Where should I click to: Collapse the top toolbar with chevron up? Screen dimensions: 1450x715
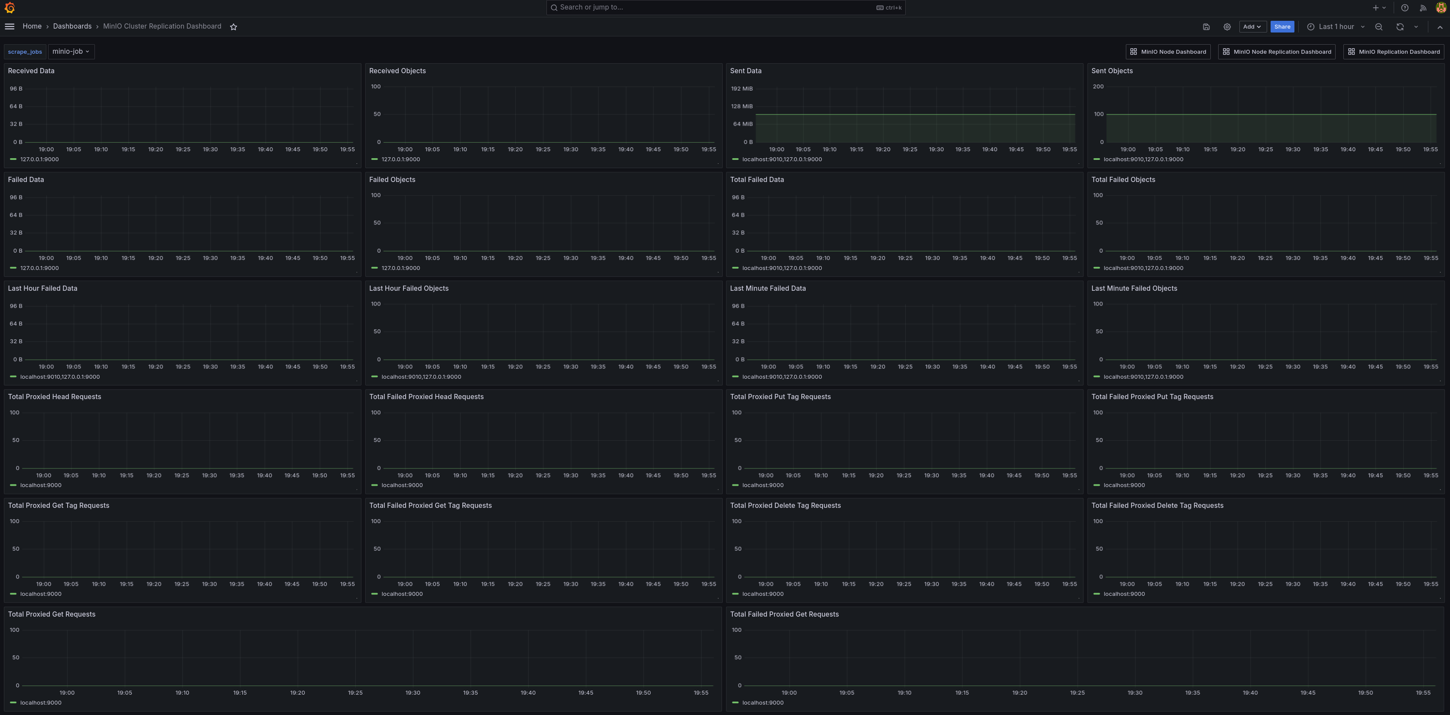1439,26
